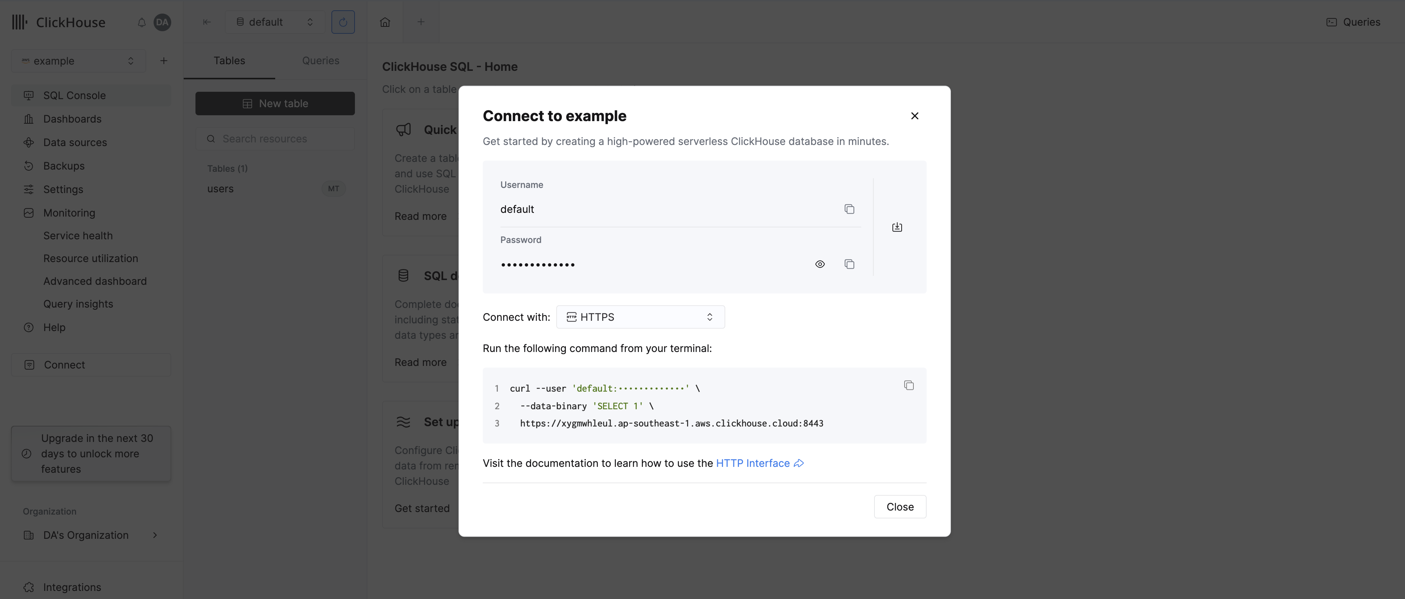Screen dimensions: 1405x599
Task: Open the Connect with protocol dropdown
Action: (x=640, y=317)
